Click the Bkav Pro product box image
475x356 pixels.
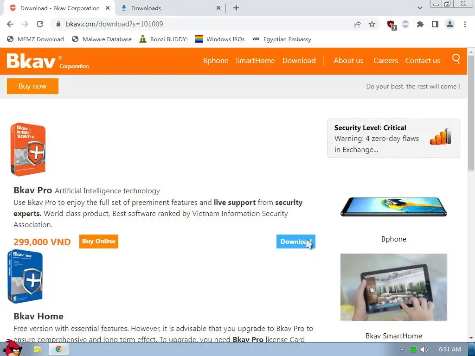click(28, 150)
